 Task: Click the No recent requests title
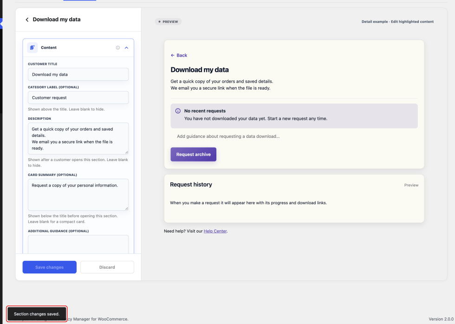205,111
